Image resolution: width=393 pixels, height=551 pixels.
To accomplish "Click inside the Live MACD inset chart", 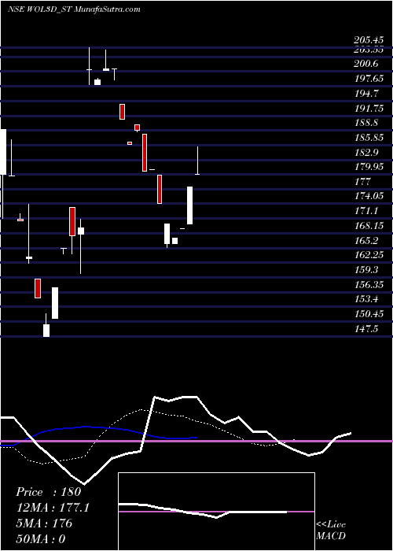I will 216,512.
